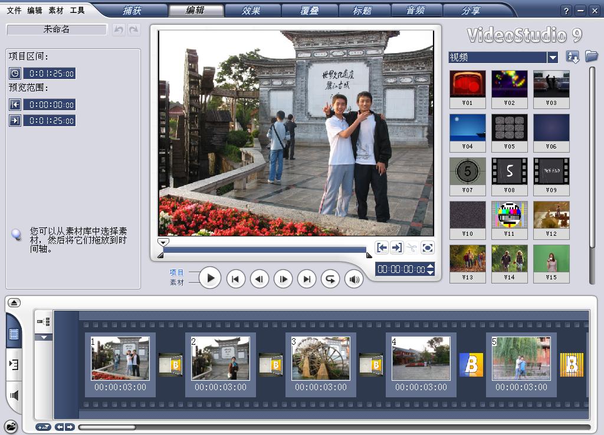Open the 文件 menu

point(14,10)
